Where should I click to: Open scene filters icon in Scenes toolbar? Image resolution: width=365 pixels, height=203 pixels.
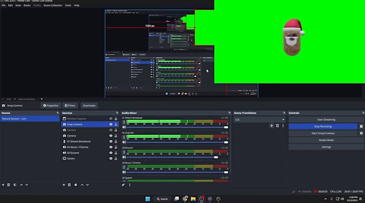(x=15, y=185)
